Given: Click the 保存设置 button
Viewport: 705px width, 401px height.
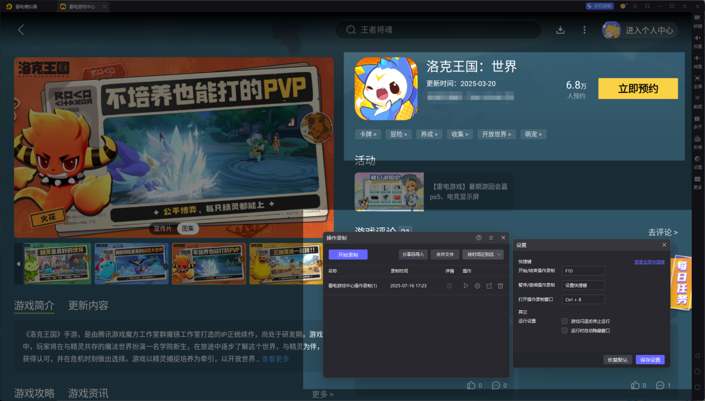Looking at the screenshot, I should click(650, 360).
